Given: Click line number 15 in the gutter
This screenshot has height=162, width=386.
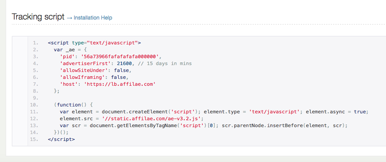Looking at the screenshot, I should click(34, 139).
